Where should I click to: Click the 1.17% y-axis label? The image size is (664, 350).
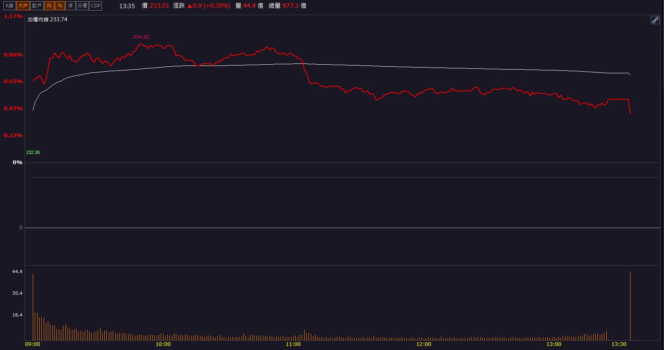coord(13,16)
